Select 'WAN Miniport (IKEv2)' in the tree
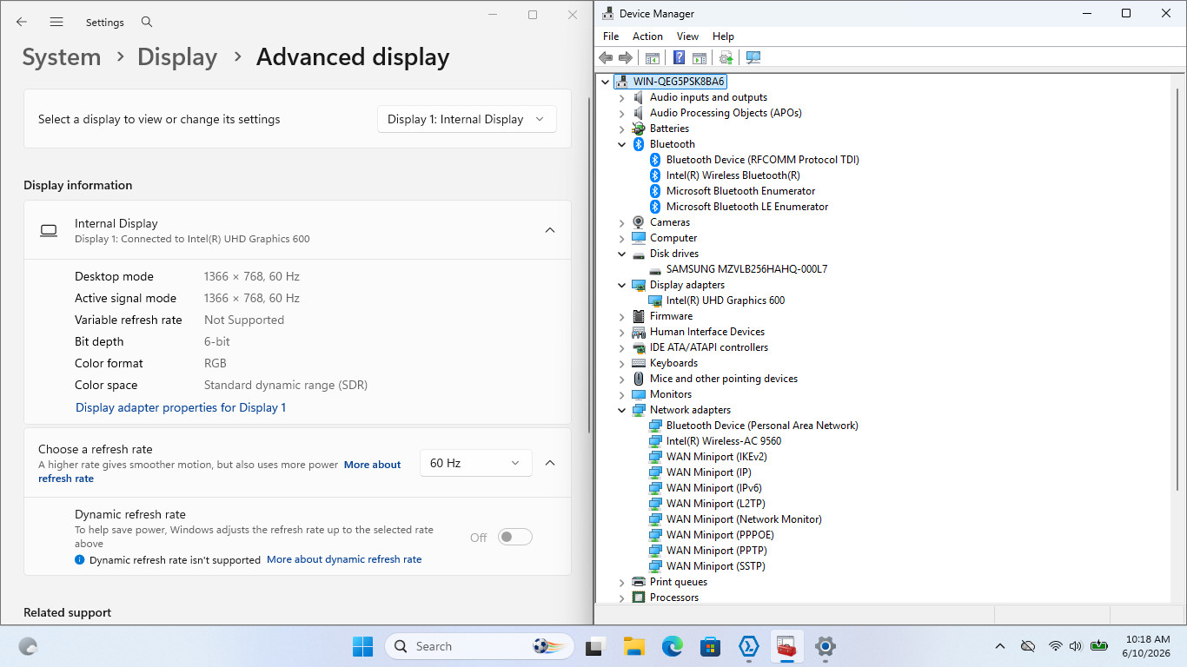The image size is (1187, 667). tap(716, 457)
